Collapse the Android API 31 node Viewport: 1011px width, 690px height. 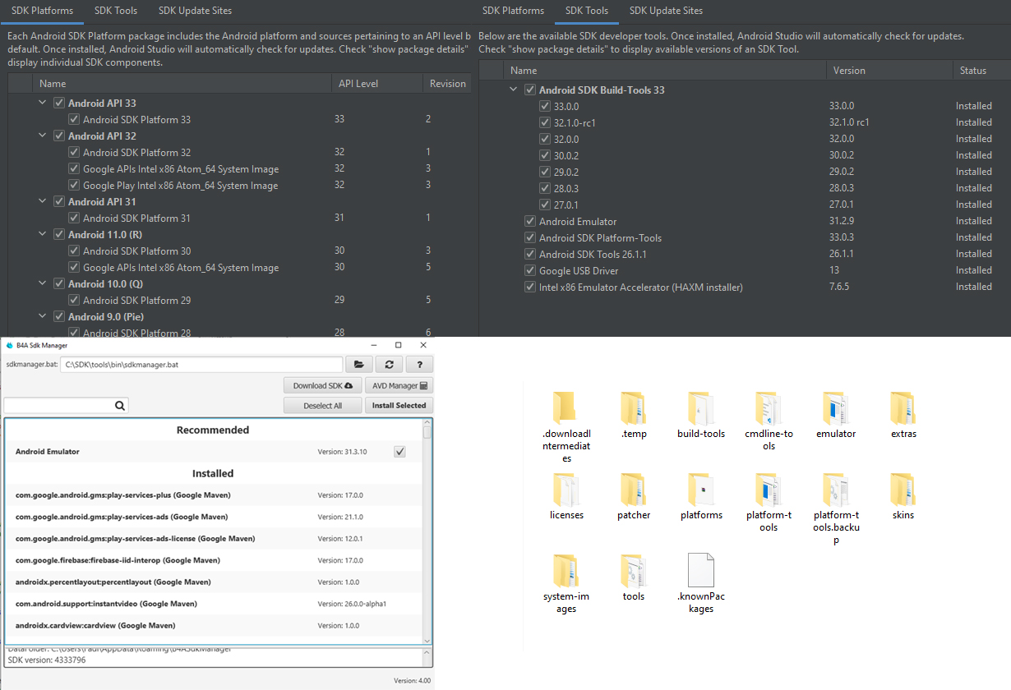point(43,201)
